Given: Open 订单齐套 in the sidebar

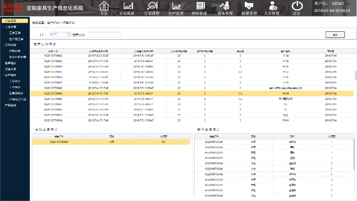Looking at the screenshot, I should [x=11, y=69].
